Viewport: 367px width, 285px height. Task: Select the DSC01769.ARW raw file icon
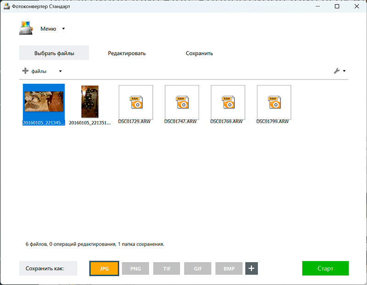228,102
